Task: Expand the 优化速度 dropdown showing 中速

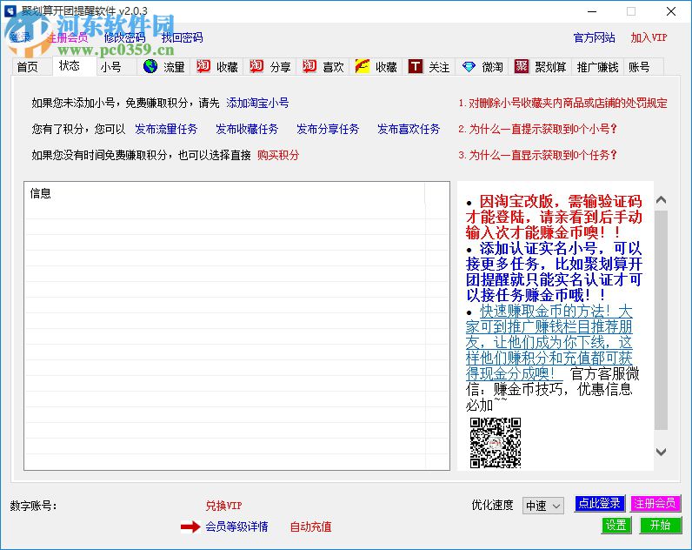Action: pyautogui.click(x=542, y=506)
